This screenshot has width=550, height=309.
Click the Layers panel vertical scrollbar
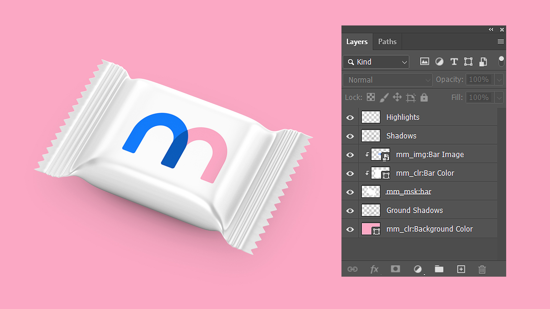[x=501, y=184]
